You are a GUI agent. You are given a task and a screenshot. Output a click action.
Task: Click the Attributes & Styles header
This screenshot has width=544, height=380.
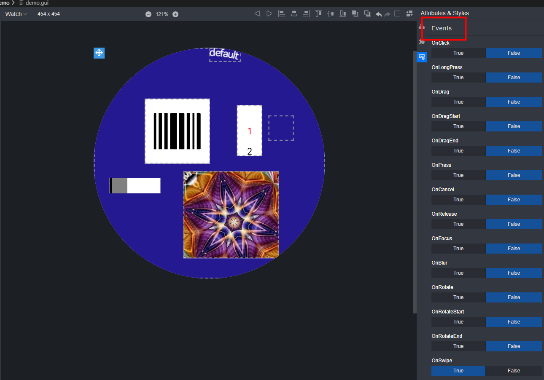click(x=444, y=13)
